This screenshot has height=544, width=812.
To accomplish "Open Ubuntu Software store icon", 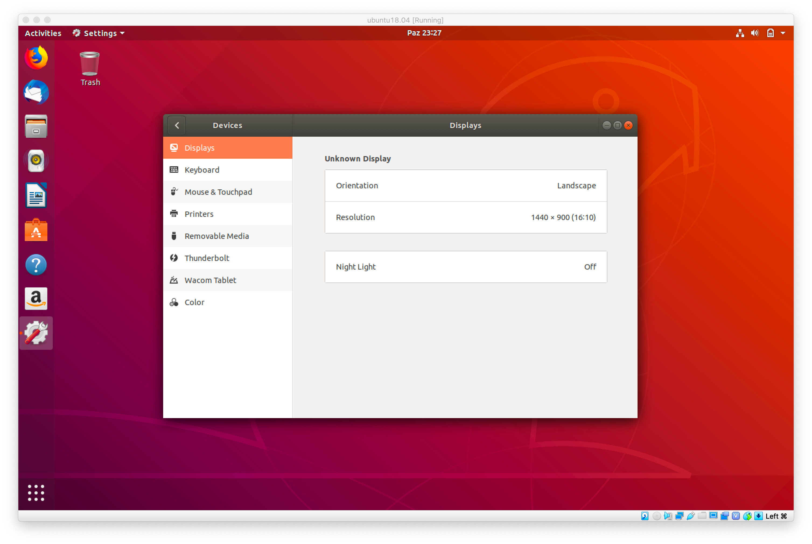I will tap(36, 230).
